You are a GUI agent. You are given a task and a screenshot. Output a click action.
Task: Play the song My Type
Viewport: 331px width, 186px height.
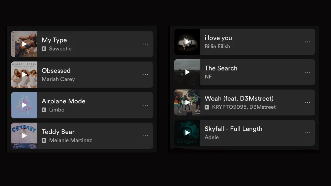tap(24, 44)
